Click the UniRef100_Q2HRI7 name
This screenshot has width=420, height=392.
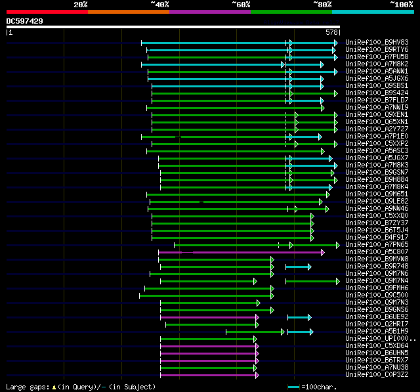tap(377, 324)
